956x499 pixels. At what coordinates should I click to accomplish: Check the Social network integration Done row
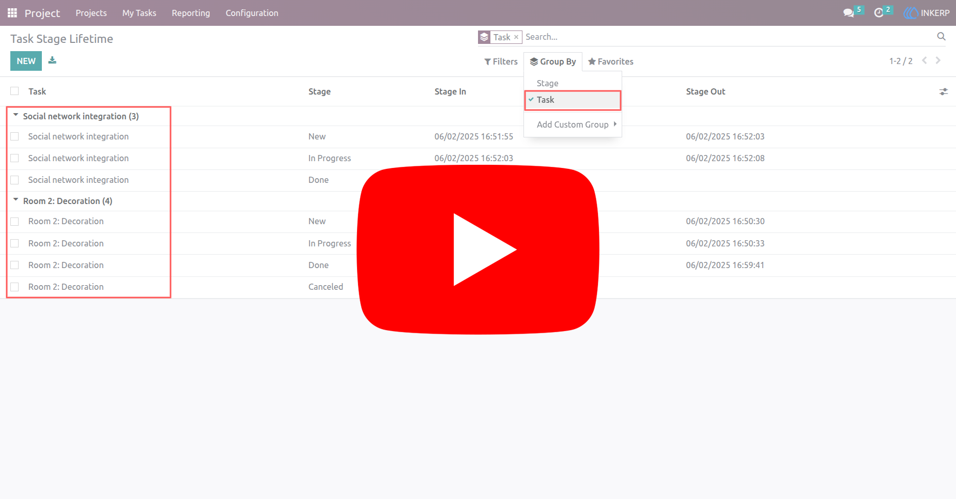(14, 180)
